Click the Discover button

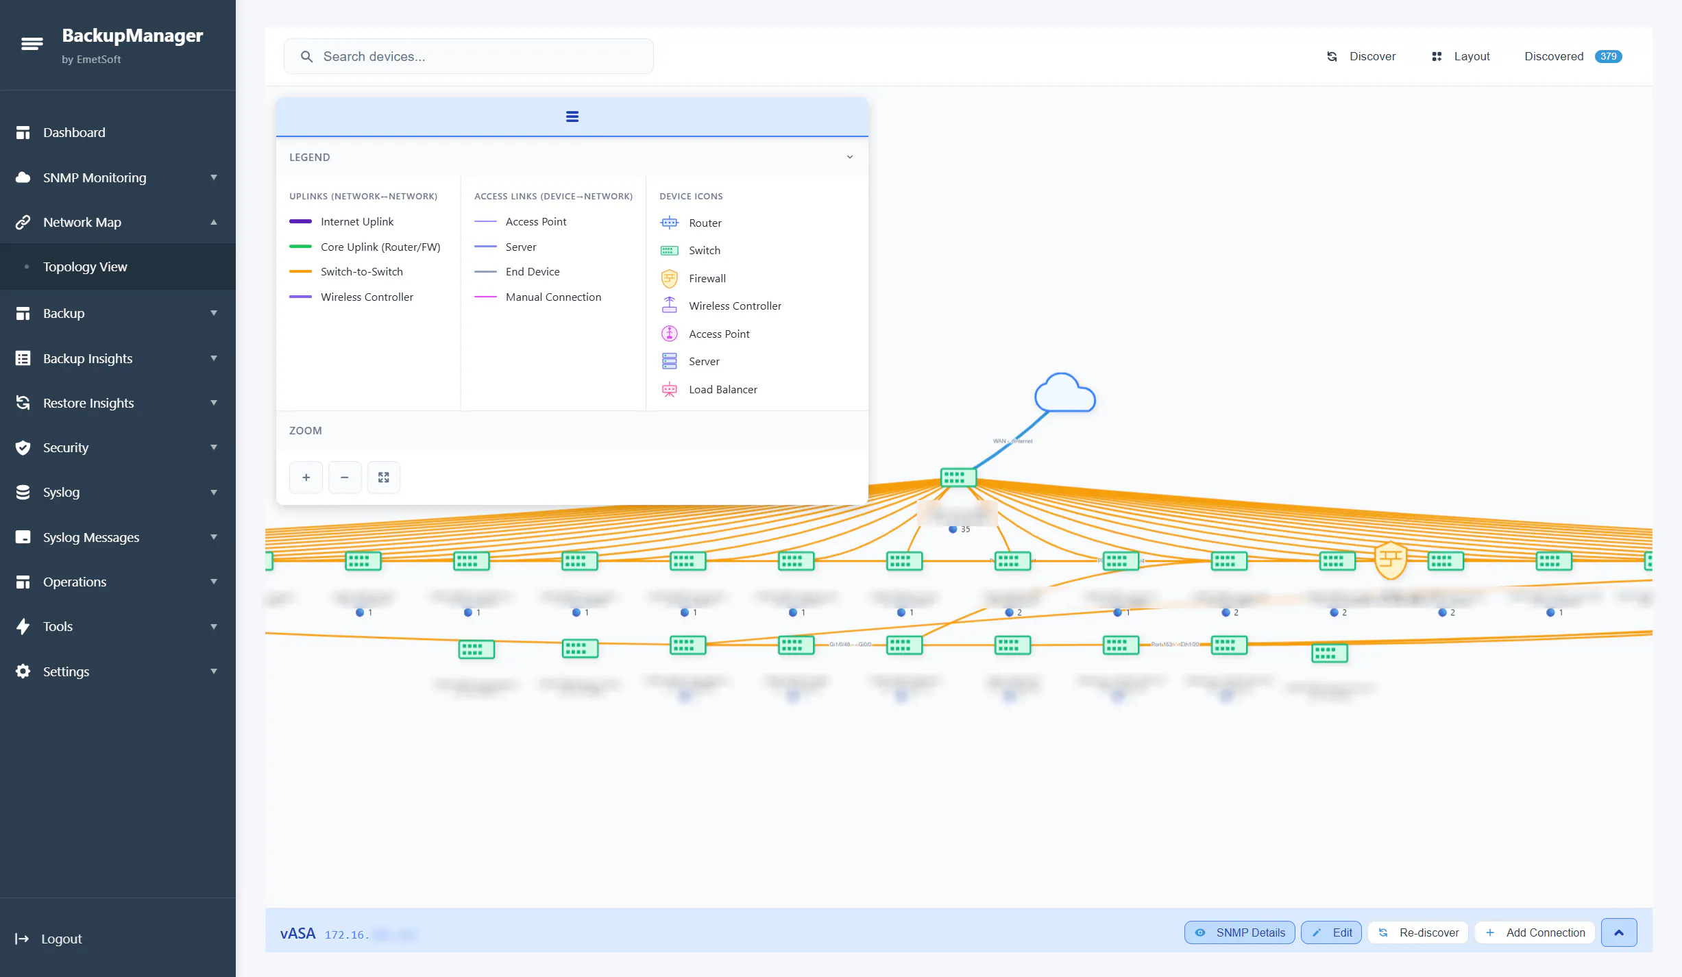[1361, 56]
